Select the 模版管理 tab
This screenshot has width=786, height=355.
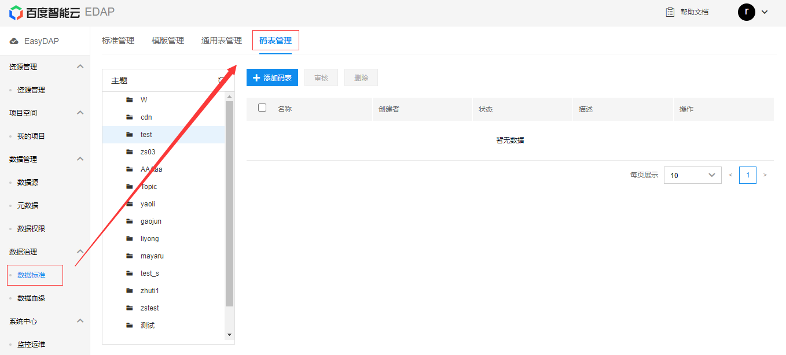(168, 40)
